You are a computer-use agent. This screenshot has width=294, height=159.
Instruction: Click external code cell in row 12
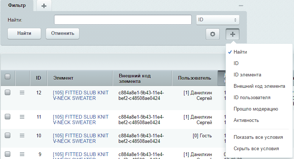pyautogui.click(x=141, y=95)
